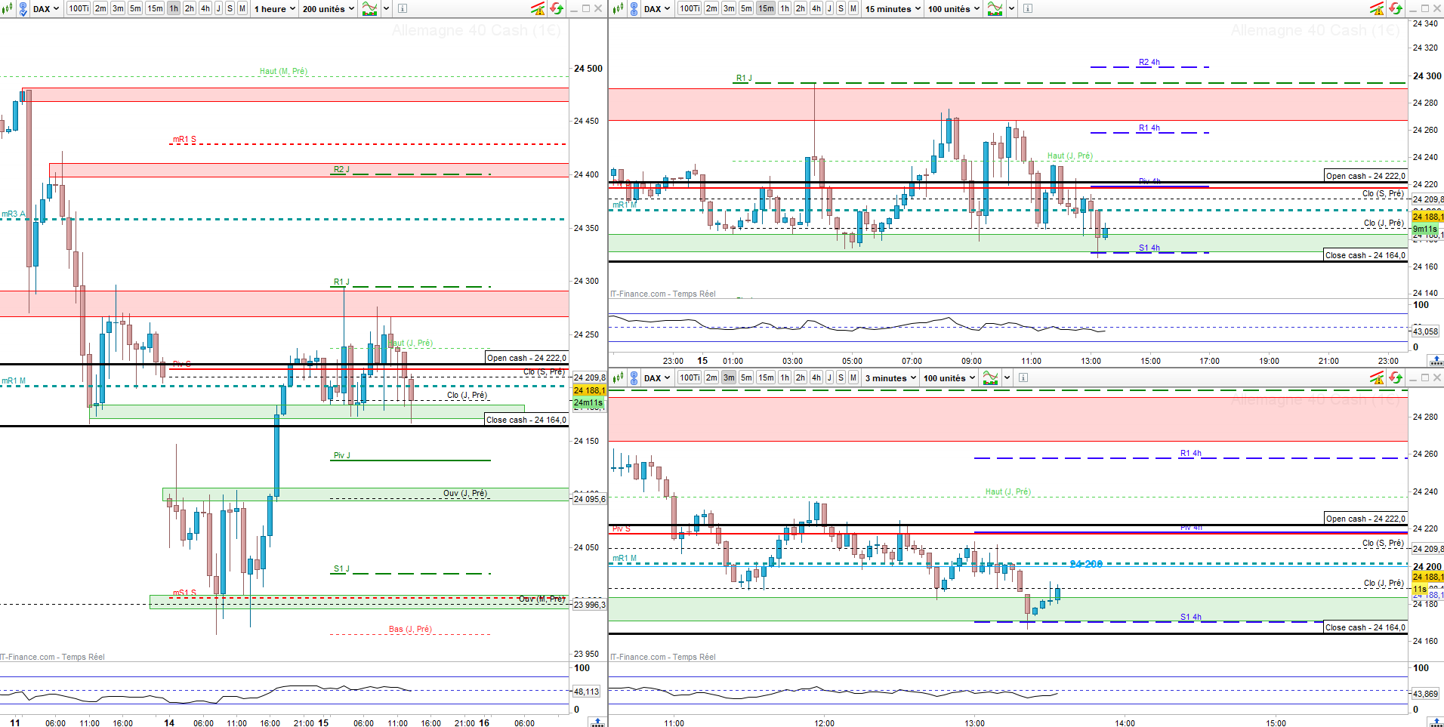This screenshot has width=1444, height=727.
Task: Click 'Close cash - 24 164,0' label on the 3 minutes chart
Action: pos(1365,627)
